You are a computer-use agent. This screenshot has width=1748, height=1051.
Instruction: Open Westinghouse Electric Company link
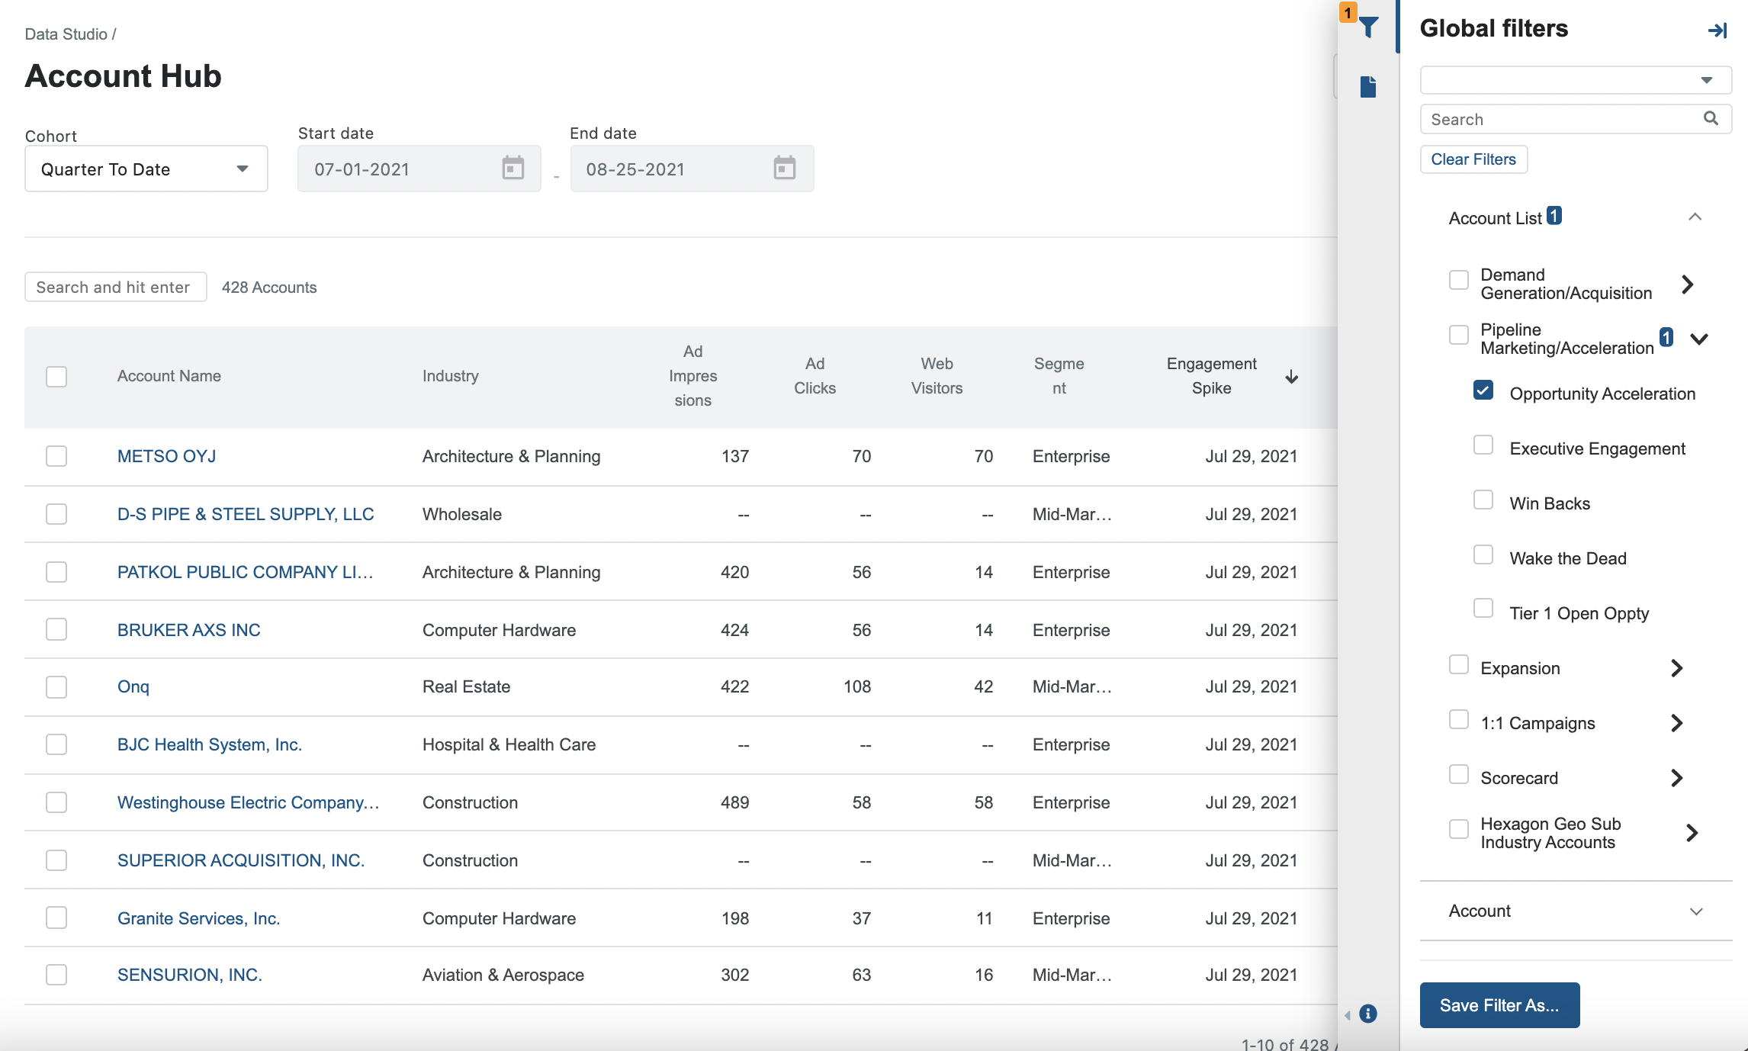pos(248,802)
